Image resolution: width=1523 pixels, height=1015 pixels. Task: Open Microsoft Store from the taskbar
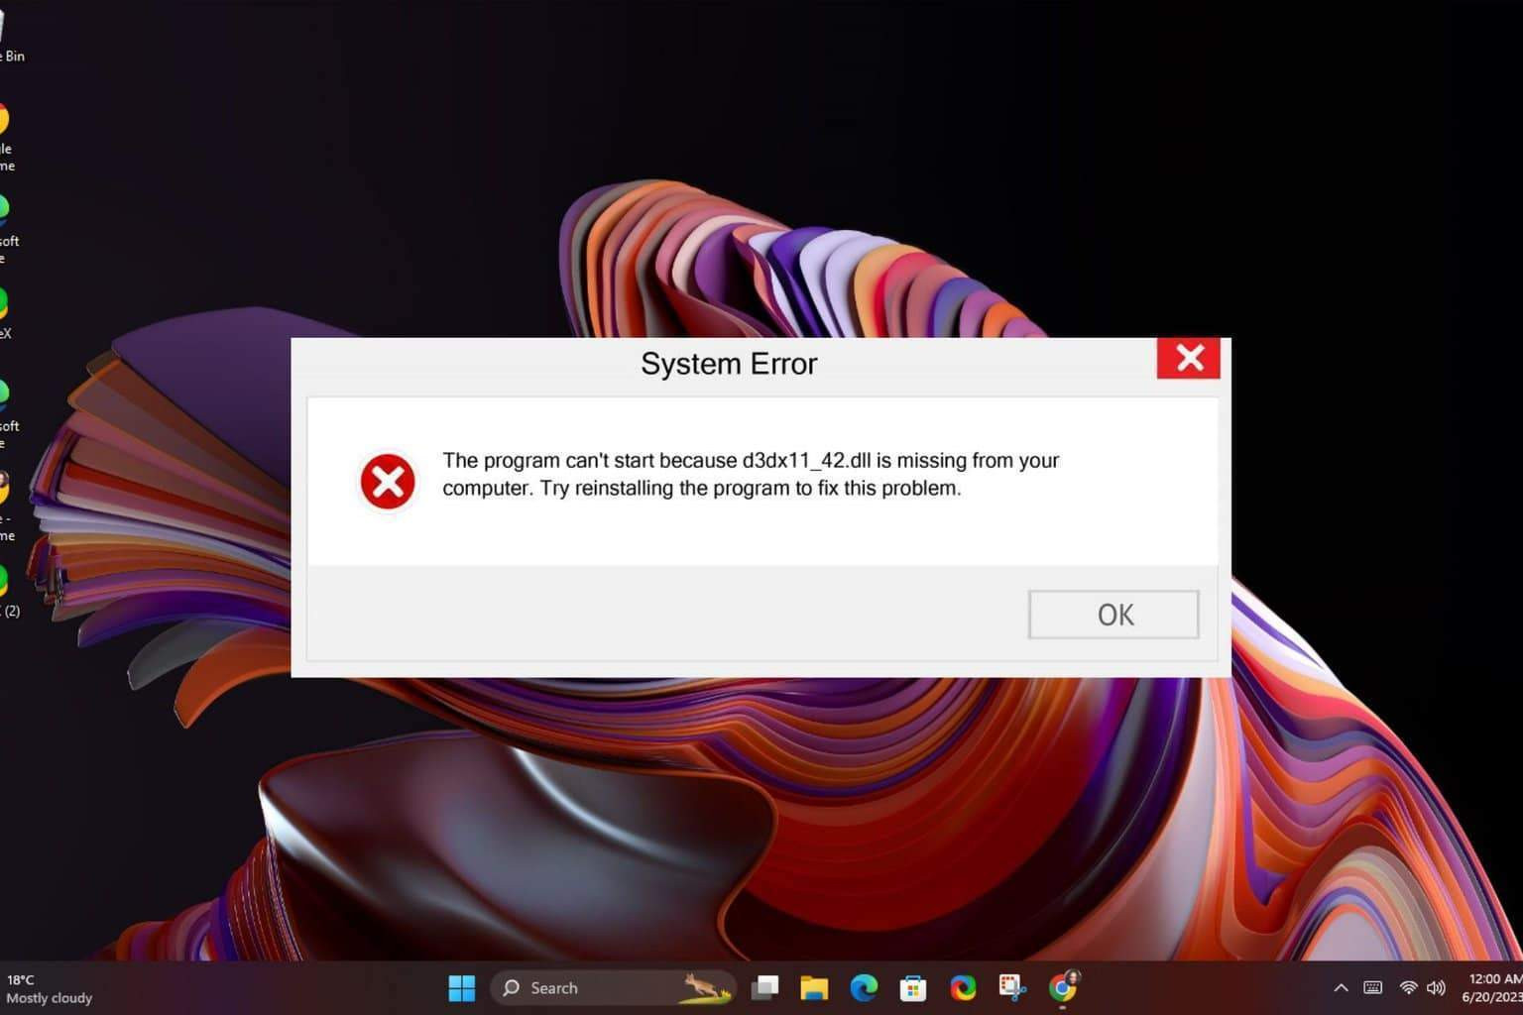tap(913, 987)
